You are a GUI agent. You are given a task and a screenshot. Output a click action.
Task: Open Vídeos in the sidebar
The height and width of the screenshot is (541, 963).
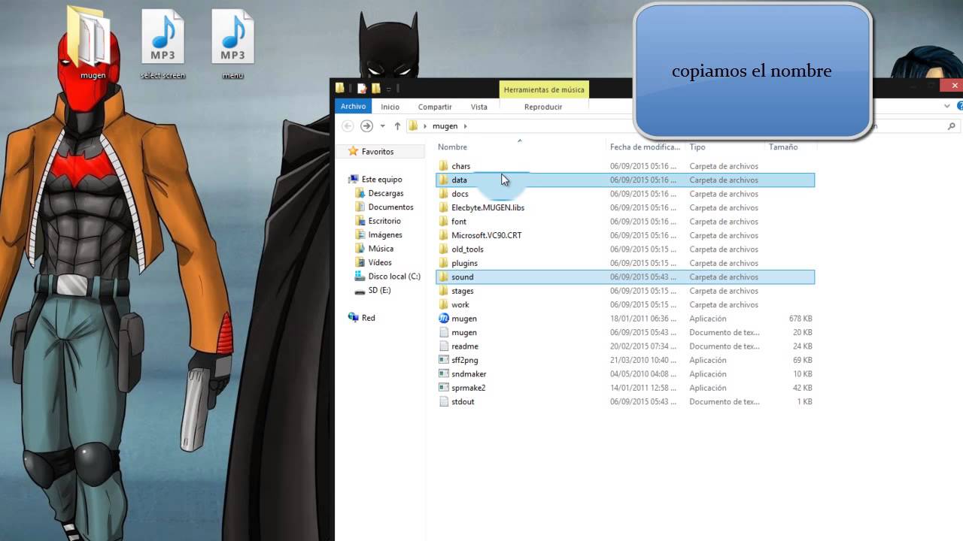380,263
